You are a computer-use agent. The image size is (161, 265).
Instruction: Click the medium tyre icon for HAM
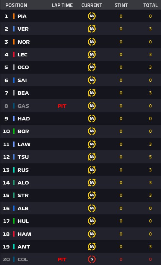(x=92, y=234)
